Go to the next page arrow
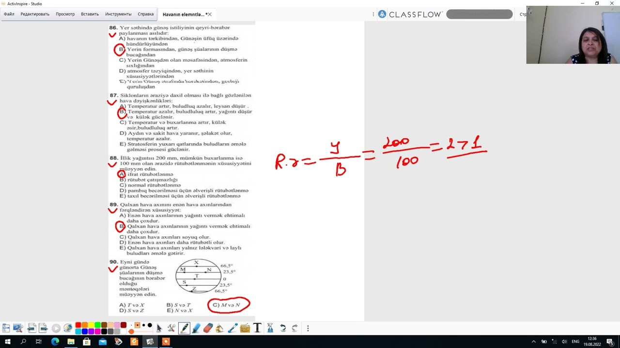This screenshot has height=348, width=620. (x=43, y=329)
